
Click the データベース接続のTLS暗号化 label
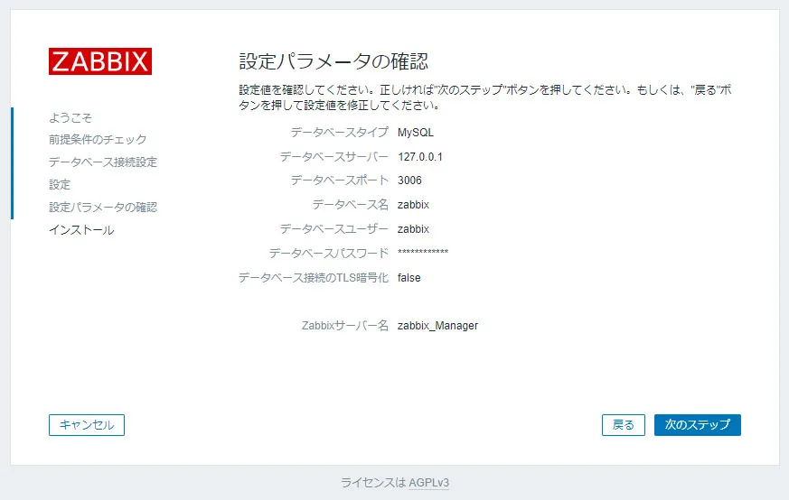click(314, 277)
